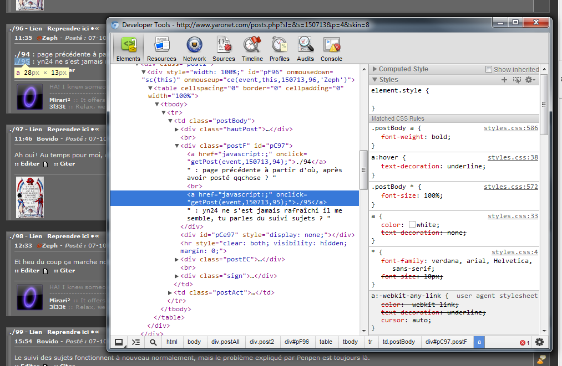Switch to the Network panel
Viewport: 562px width, 366px height.
pyautogui.click(x=194, y=48)
